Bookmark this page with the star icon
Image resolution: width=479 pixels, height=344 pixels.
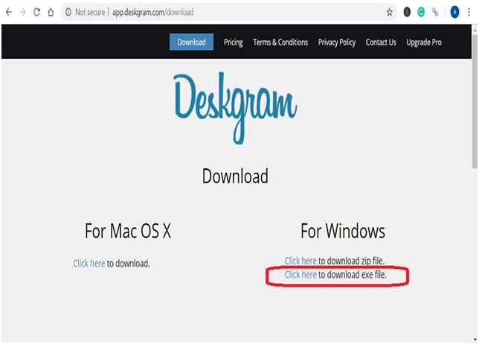[389, 12]
